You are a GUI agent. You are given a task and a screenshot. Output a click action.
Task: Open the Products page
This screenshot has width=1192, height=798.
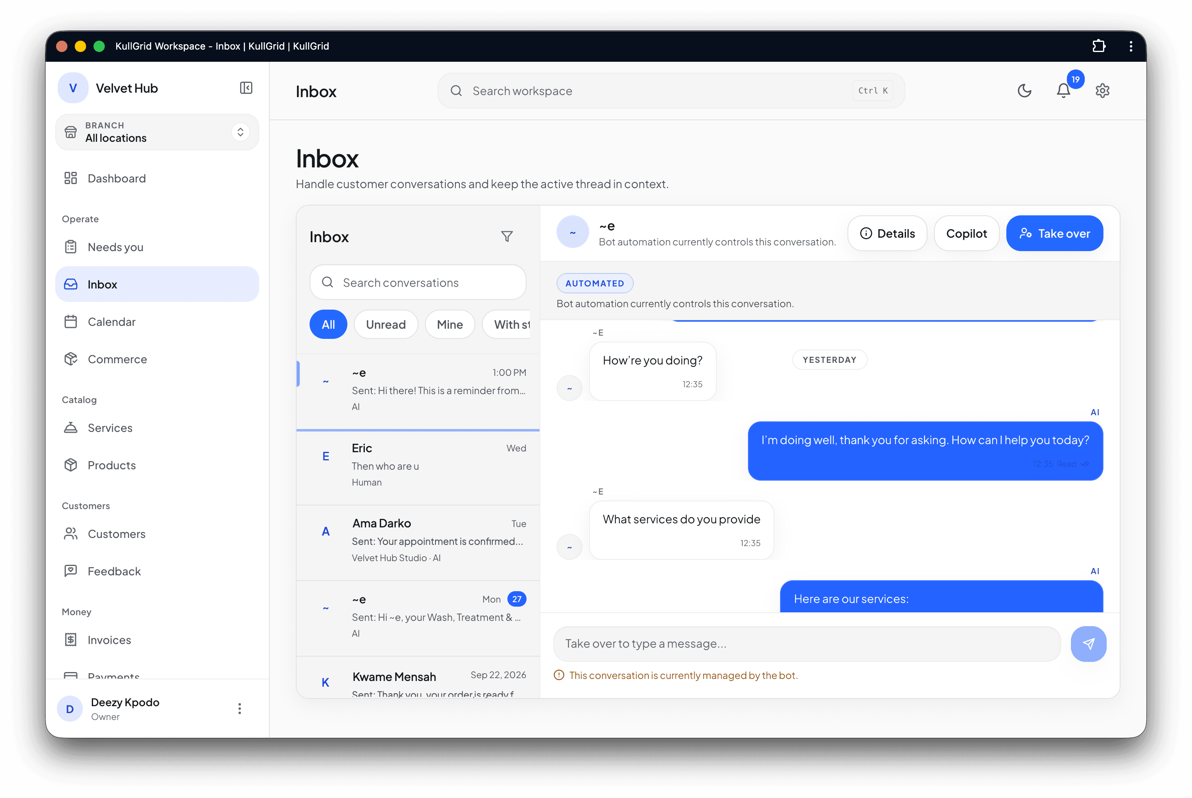click(x=157, y=465)
